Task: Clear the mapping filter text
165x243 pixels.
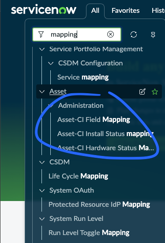Action: pos(110,34)
